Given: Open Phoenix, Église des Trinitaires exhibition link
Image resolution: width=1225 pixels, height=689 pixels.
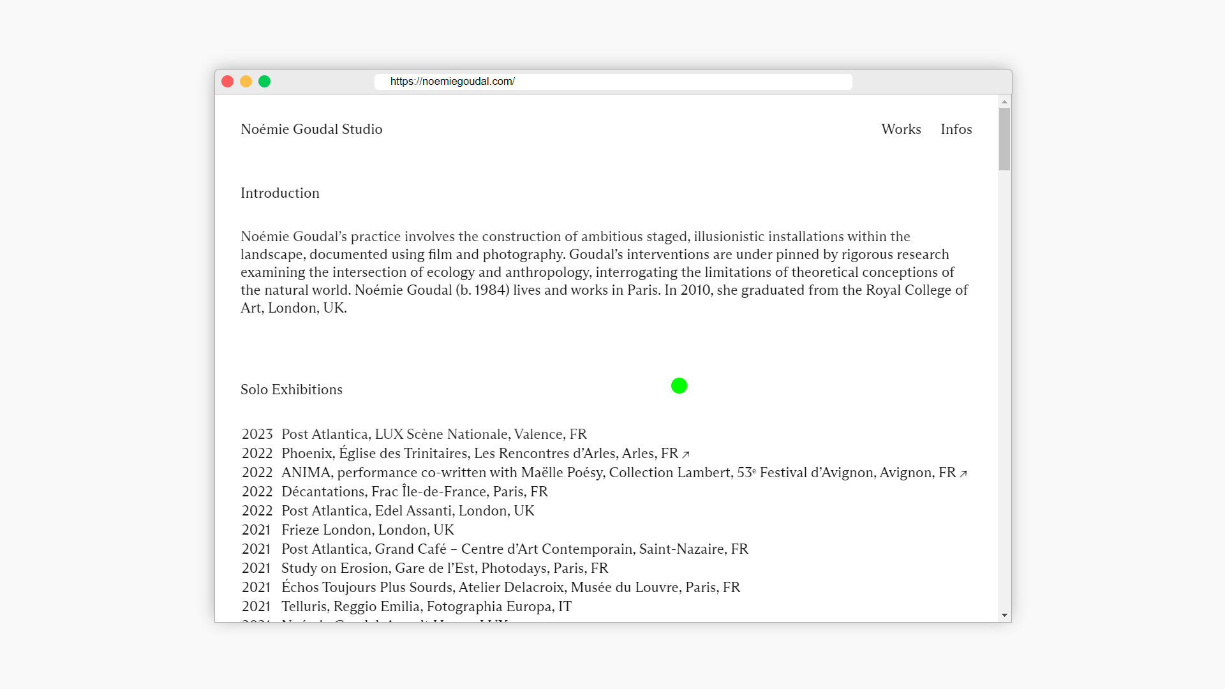Looking at the screenshot, I should (x=479, y=453).
